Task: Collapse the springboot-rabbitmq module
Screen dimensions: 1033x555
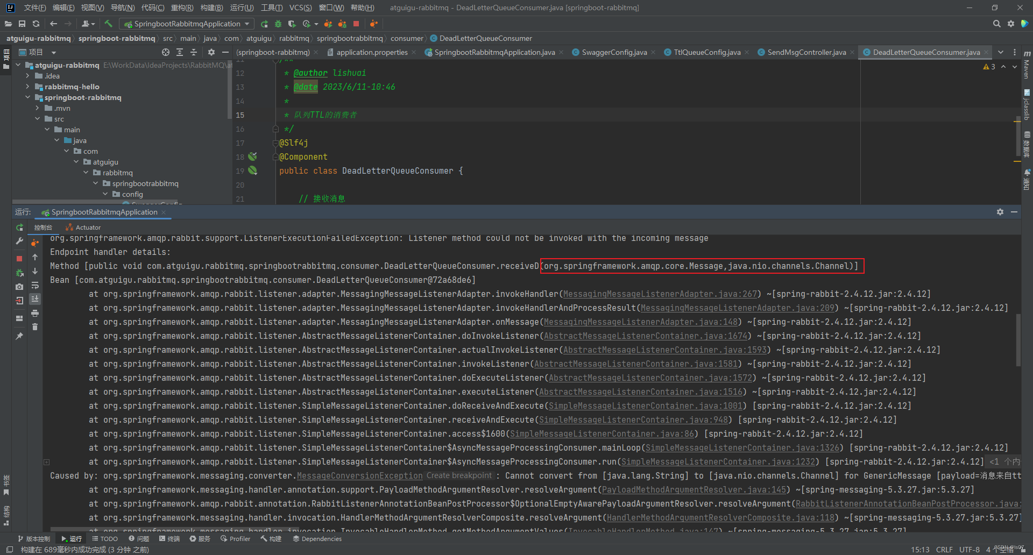Action: coord(28,97)
